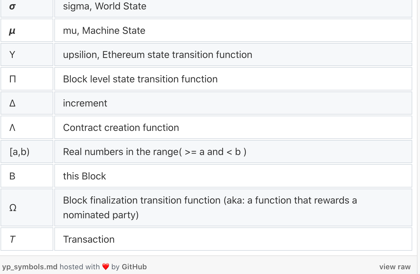Select the Omega Ω symbol cell
The image size is (420, 274).
click(x=27, y=208)
